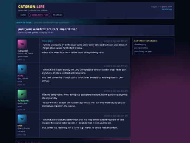Click tyler's cat lap rd title
This screenshot has height=143, width=190.
pos(21,131)
